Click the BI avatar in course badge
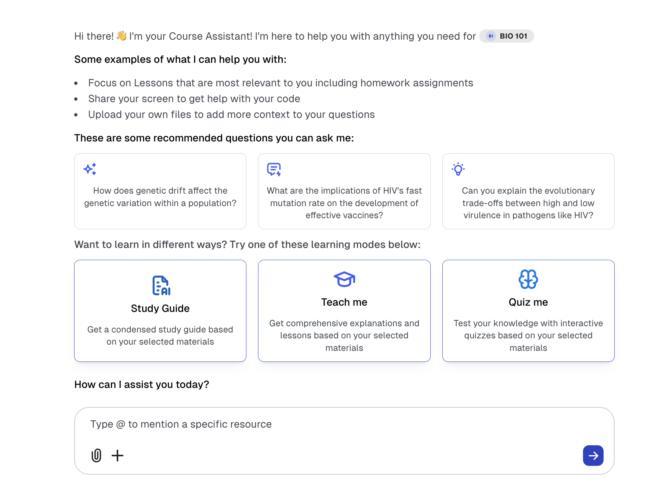This screenshot has width=666, height=482. 491,36
